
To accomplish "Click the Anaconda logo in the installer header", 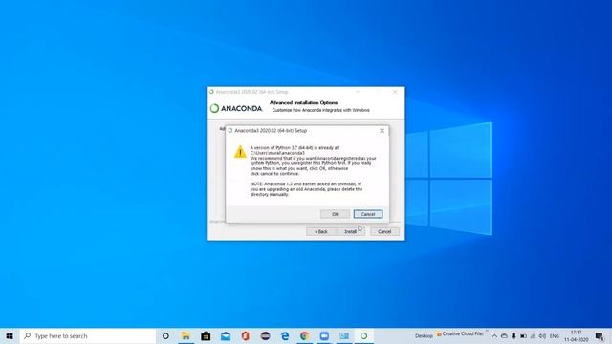I will [x=236, y=108].
